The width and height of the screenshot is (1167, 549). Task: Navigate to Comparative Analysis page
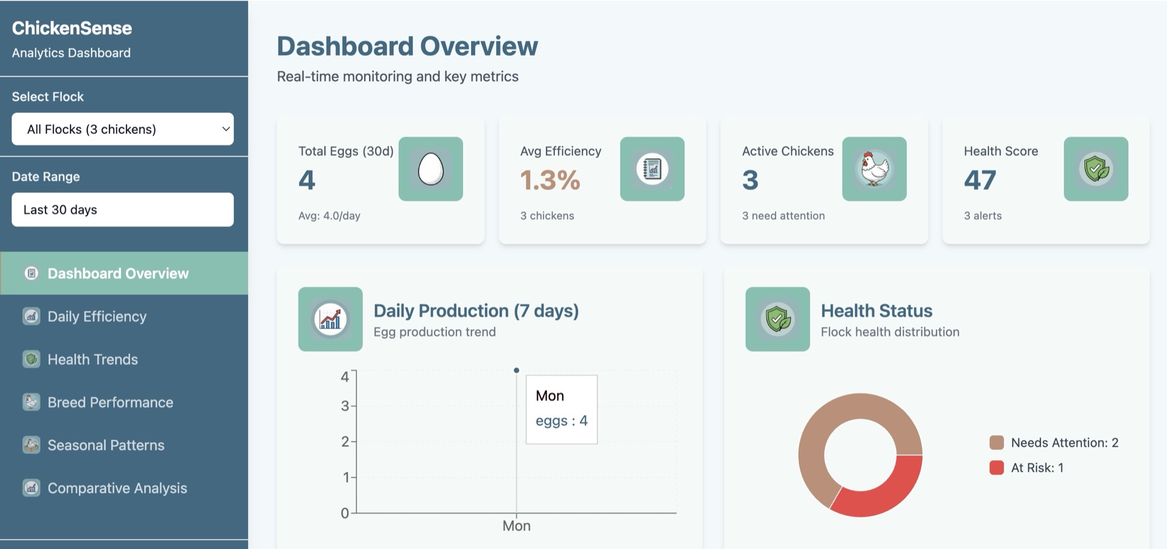[x=117, y=488]
